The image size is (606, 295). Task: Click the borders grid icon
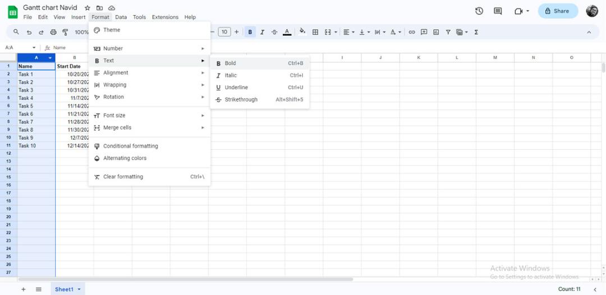(x=315, y=32)
